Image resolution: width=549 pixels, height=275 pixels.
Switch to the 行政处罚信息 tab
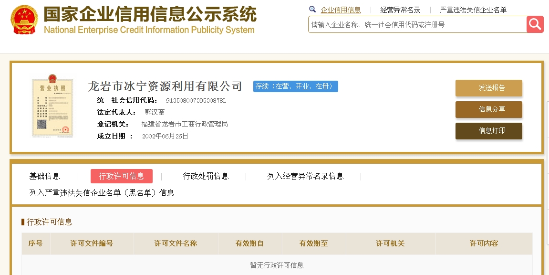206,176
